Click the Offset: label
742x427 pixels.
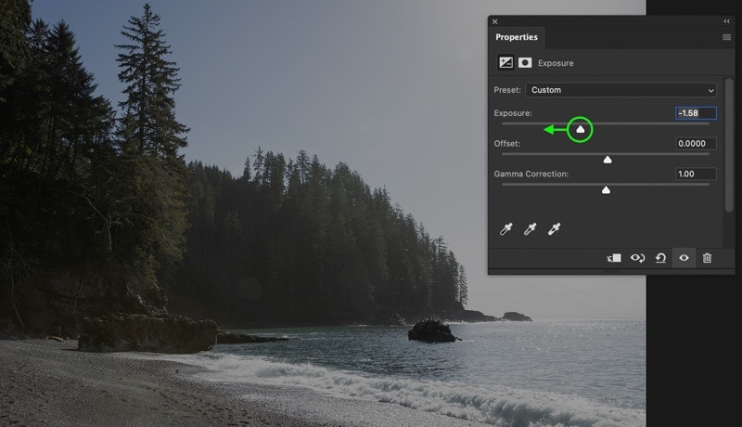click(506, 144)
